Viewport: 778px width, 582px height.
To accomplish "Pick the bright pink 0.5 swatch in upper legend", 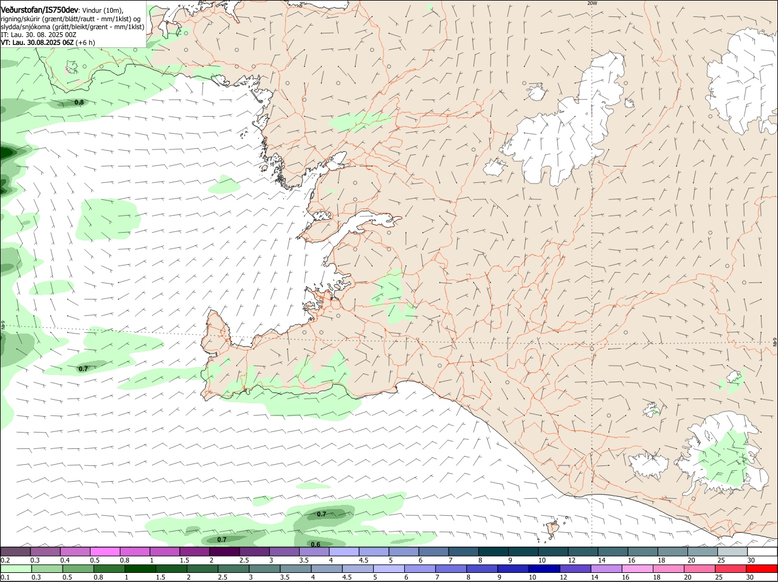I will tap(105, 552).
